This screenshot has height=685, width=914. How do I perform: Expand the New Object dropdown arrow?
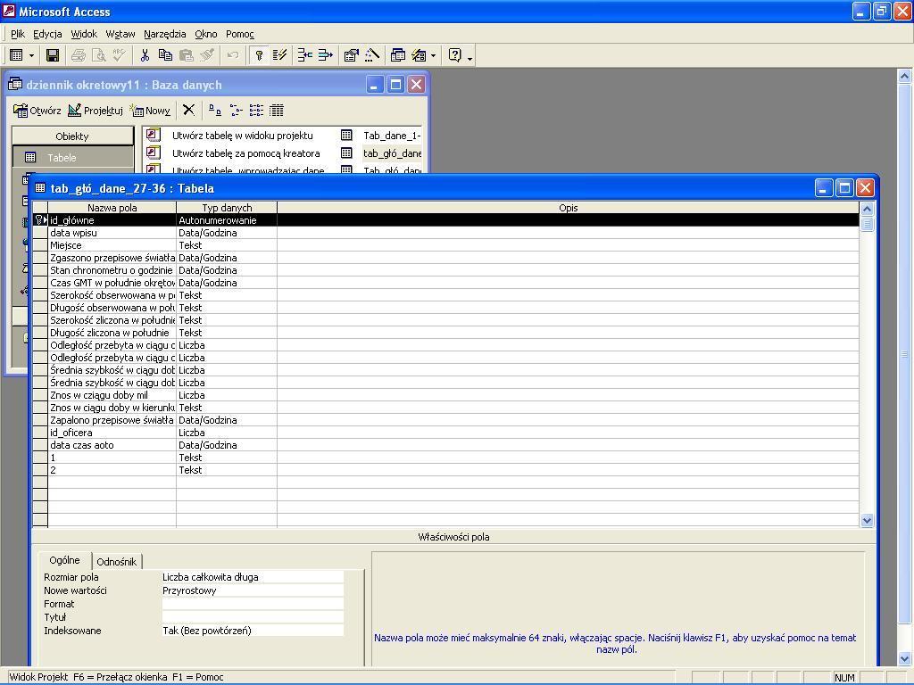click(x=433, y=56)
